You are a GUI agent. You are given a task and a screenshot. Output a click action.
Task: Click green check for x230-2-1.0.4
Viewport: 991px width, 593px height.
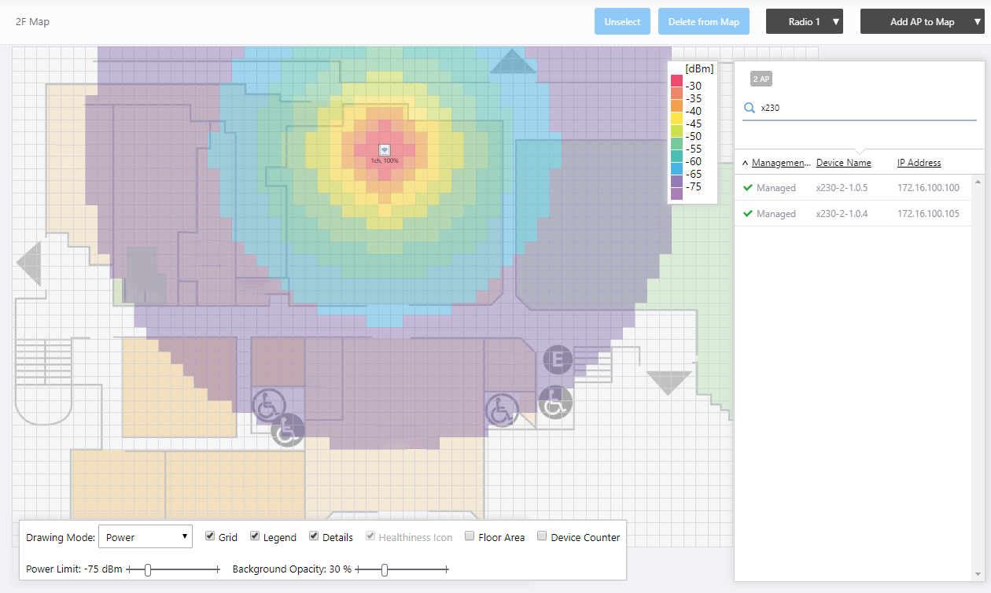748,214
